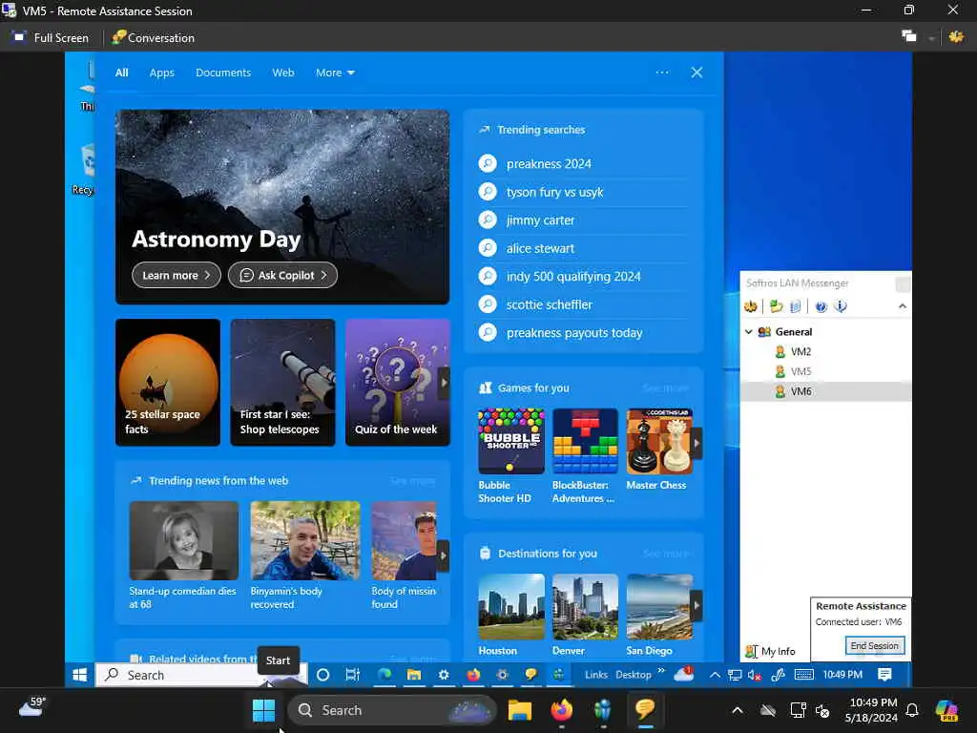Open the More dropdown in search panel
This screenshot has width=977, height=733.
click(335, 73)
